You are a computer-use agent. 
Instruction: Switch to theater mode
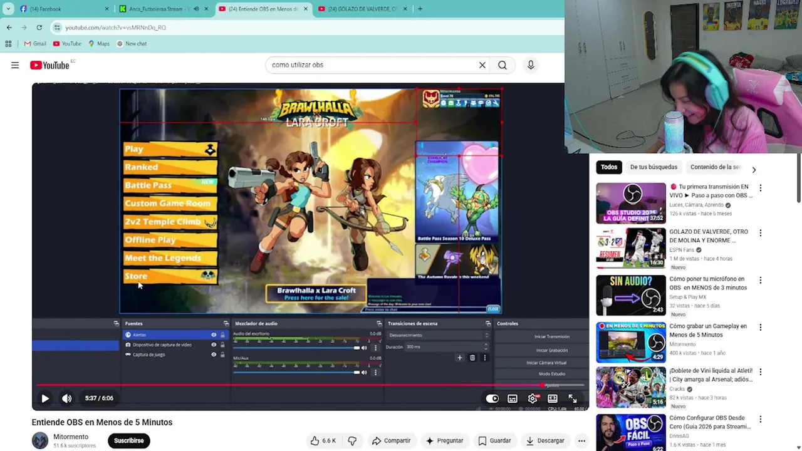click(553, 398)
